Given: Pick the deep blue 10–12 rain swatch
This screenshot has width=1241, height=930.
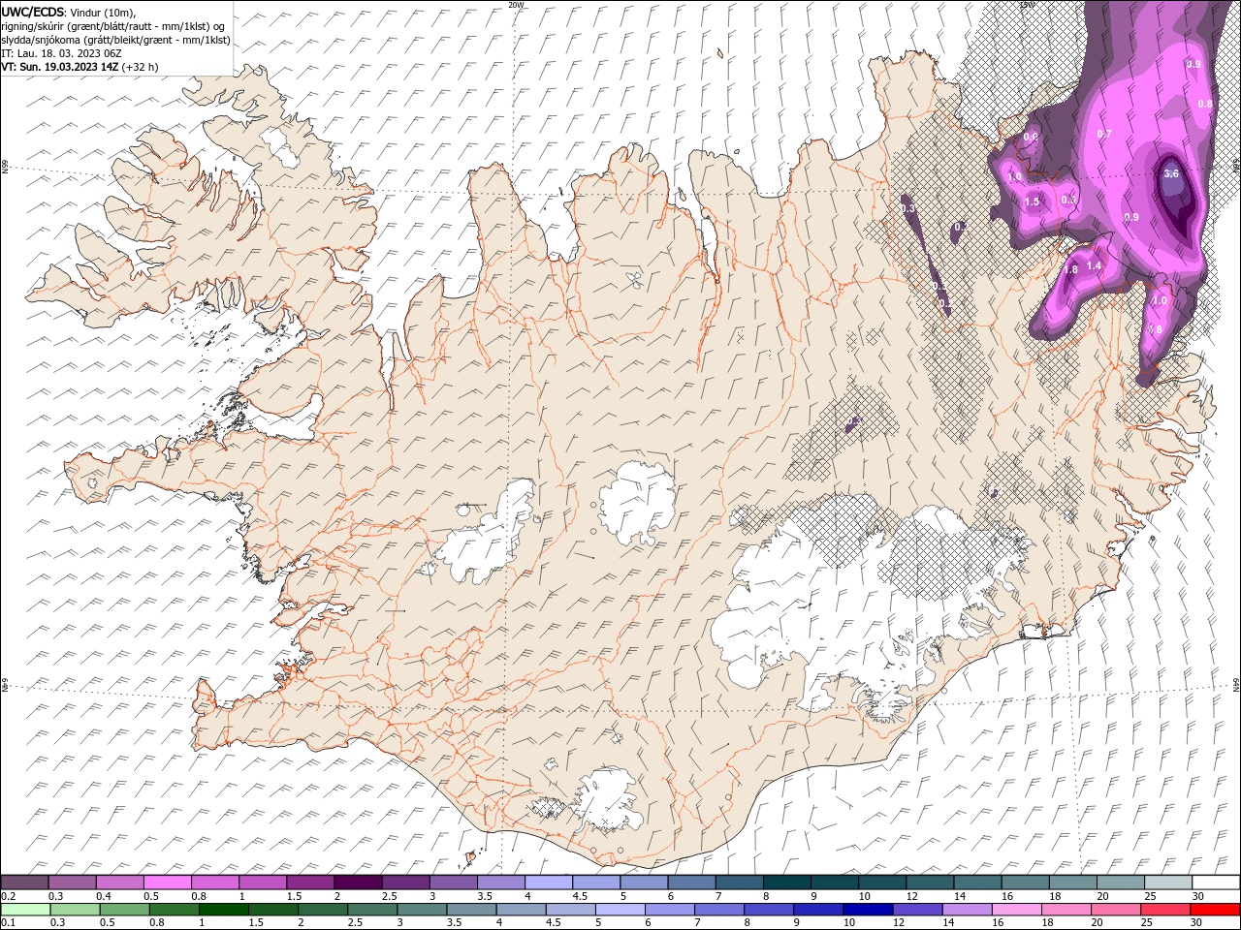Looking at the screenshot, I should pos(867,910).
